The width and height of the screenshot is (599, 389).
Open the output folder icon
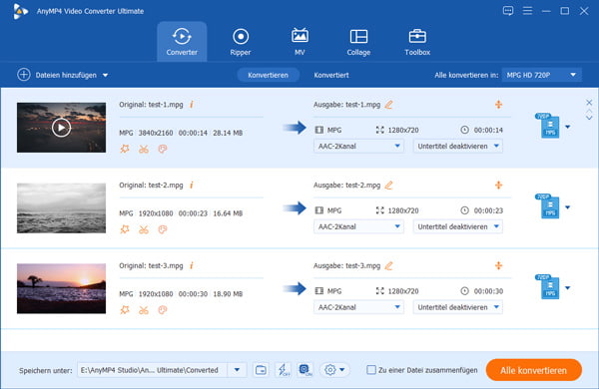pos(261,369)
